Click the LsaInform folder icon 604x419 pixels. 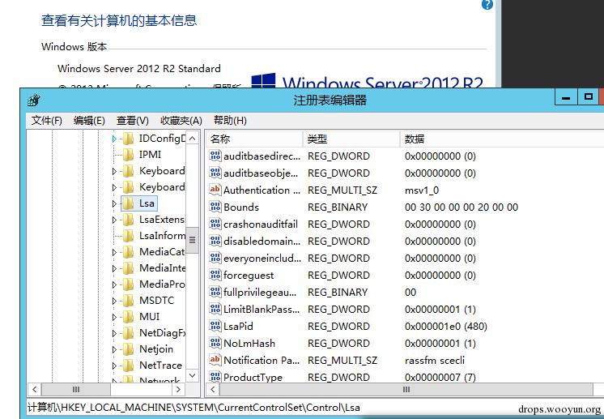[x=128, y=236]
